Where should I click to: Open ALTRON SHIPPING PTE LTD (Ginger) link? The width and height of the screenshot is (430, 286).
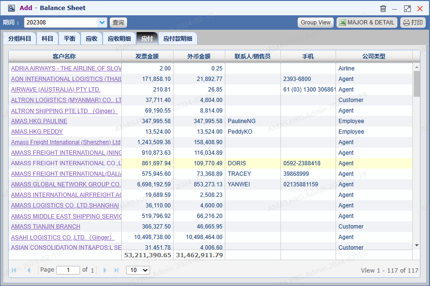pos(64,111)
